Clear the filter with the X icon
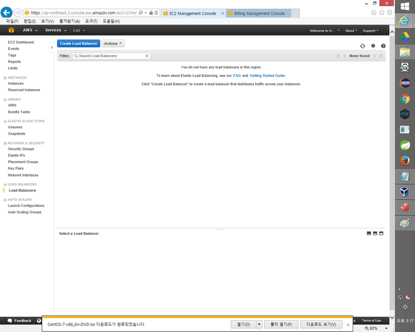 click(147, 56)
